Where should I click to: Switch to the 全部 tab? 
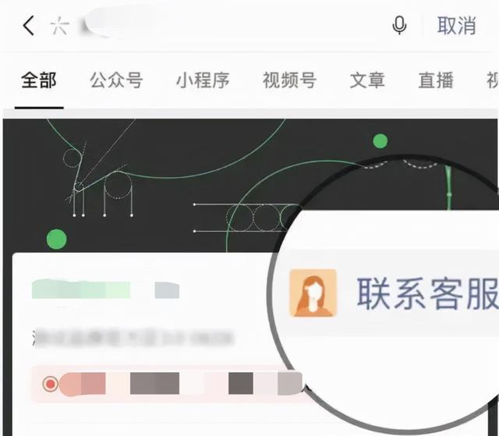[39, 80]
